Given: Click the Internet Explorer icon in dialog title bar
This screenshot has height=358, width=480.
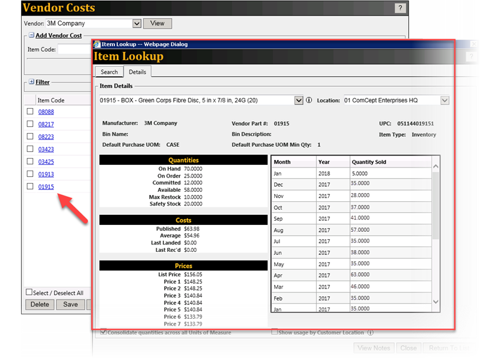Looking at the screenshot, I should (x=97, y=44).
